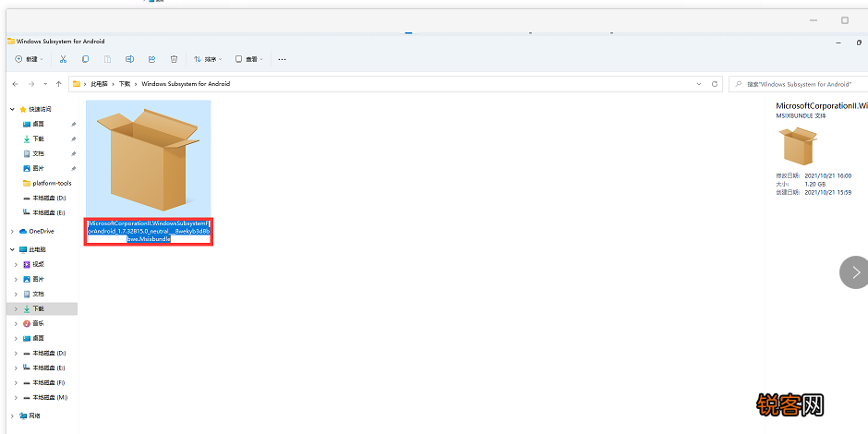Click the folder icon in address bar
Viewport: 868px width, 434px height.
[77, 84]
